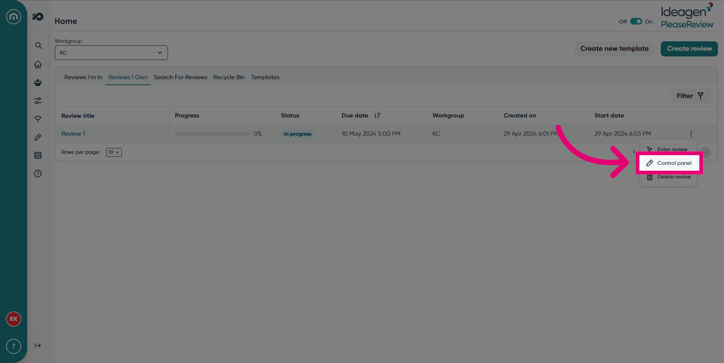Screen dimensions: 724x363
Task: Open the Review 1 link
Action: [x=73, y=134]
